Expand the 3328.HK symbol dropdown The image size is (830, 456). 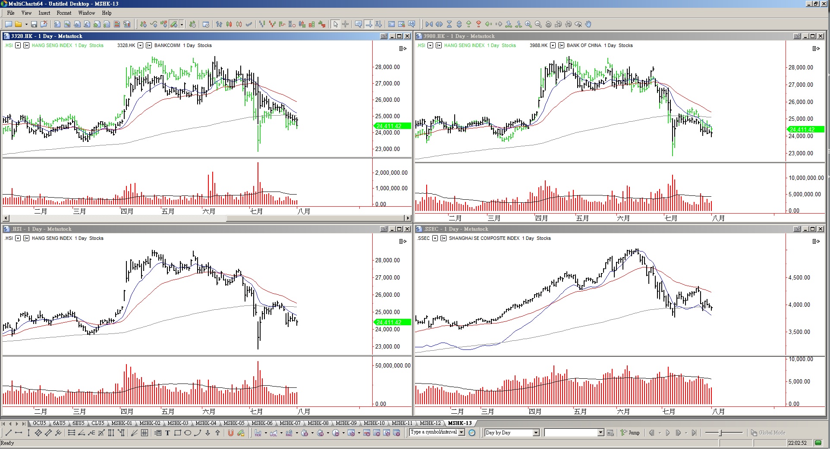[140, 45]
